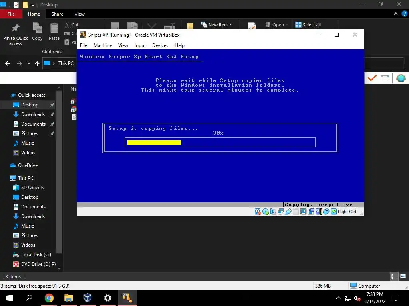Switch to the Share ribbon tab in Explorer
This screenshot has height=306, width=409.
click(57, 14)
